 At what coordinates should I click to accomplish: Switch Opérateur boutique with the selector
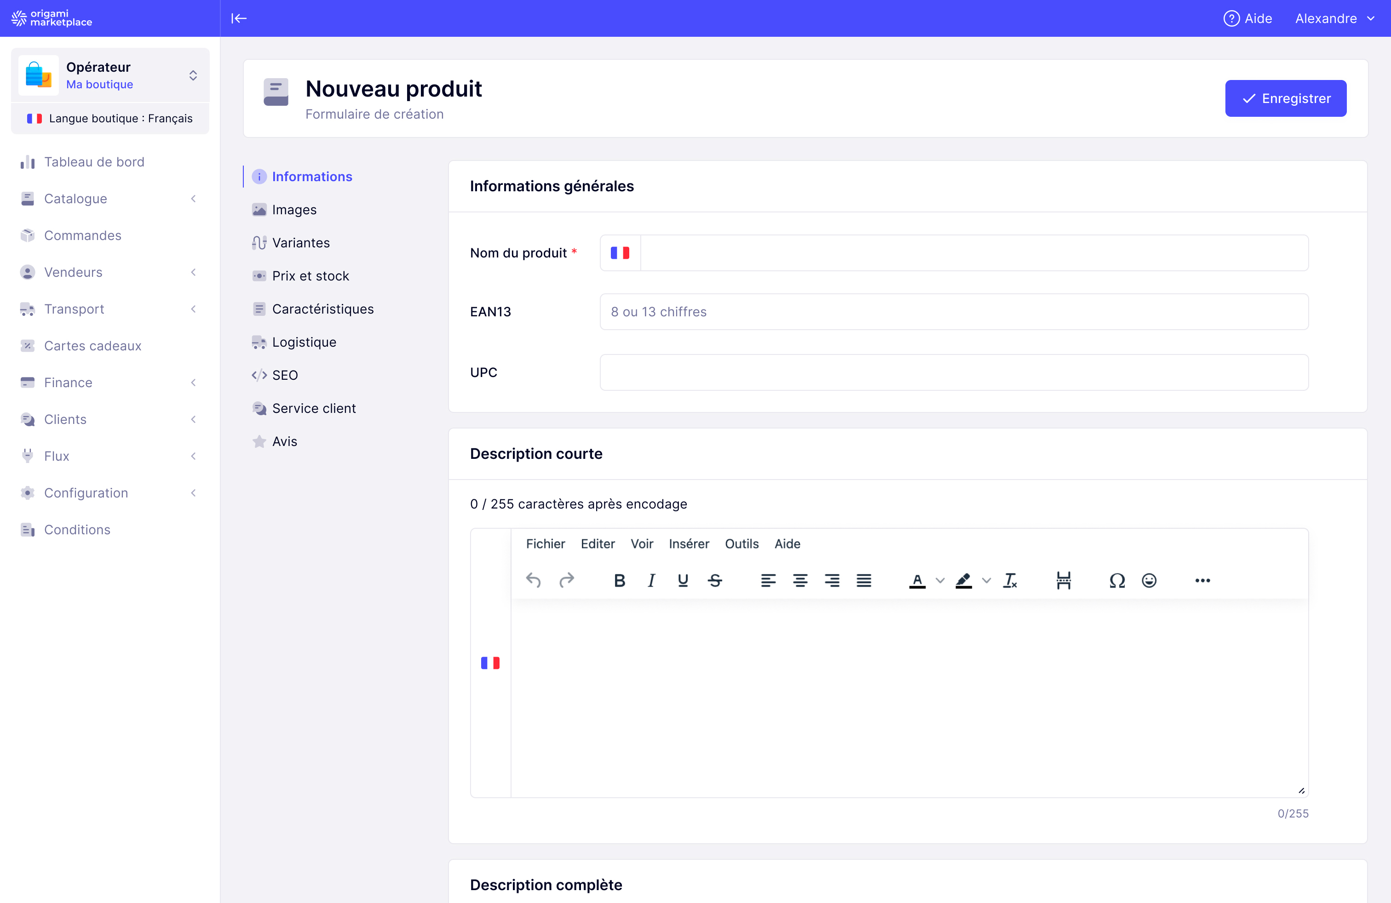point(193,75)
